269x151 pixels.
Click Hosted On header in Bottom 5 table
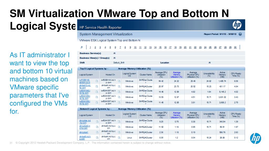(x=110, y=115)
